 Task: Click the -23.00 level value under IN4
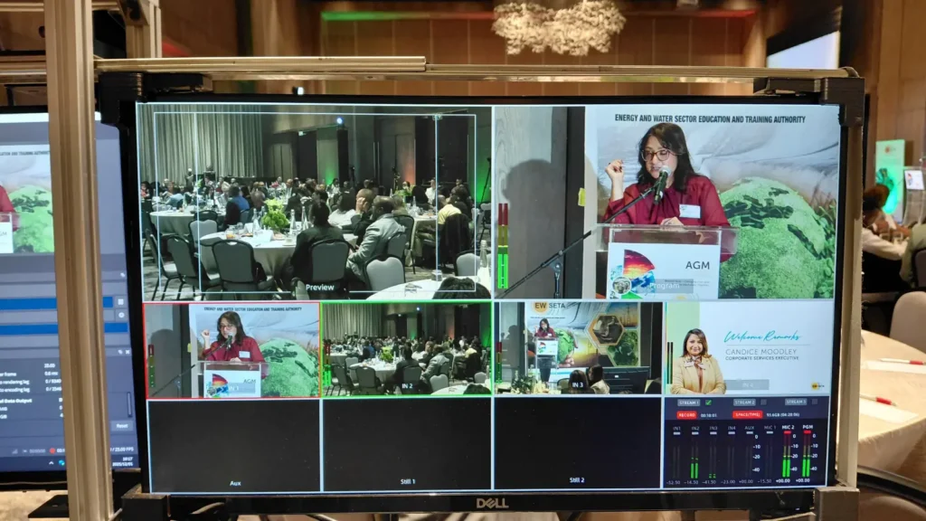(x=728, y=482)
